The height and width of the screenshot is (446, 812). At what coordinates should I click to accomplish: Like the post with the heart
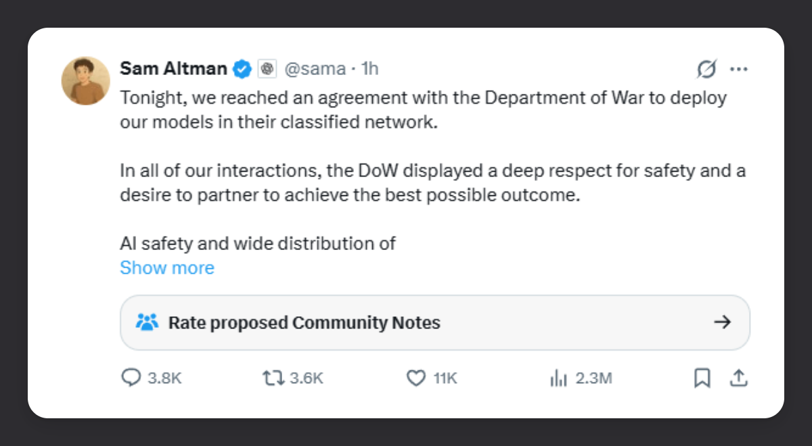point(415,378)
